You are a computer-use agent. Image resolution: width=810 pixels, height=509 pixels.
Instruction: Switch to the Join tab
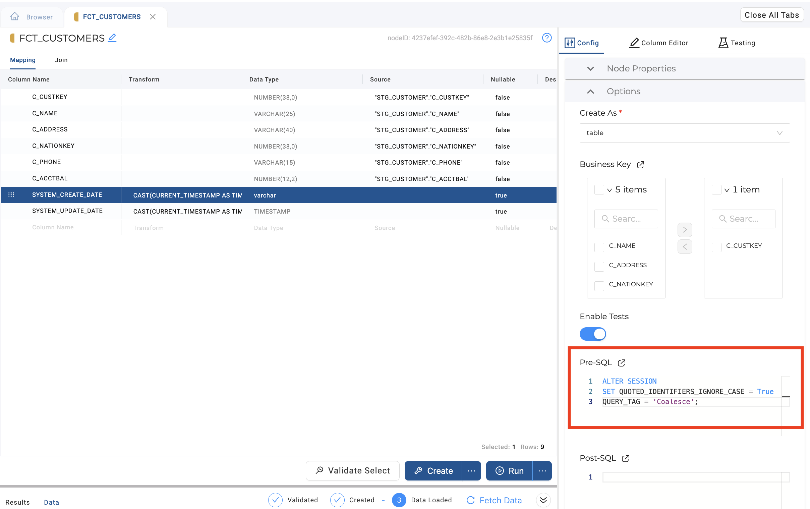point(61,59)
